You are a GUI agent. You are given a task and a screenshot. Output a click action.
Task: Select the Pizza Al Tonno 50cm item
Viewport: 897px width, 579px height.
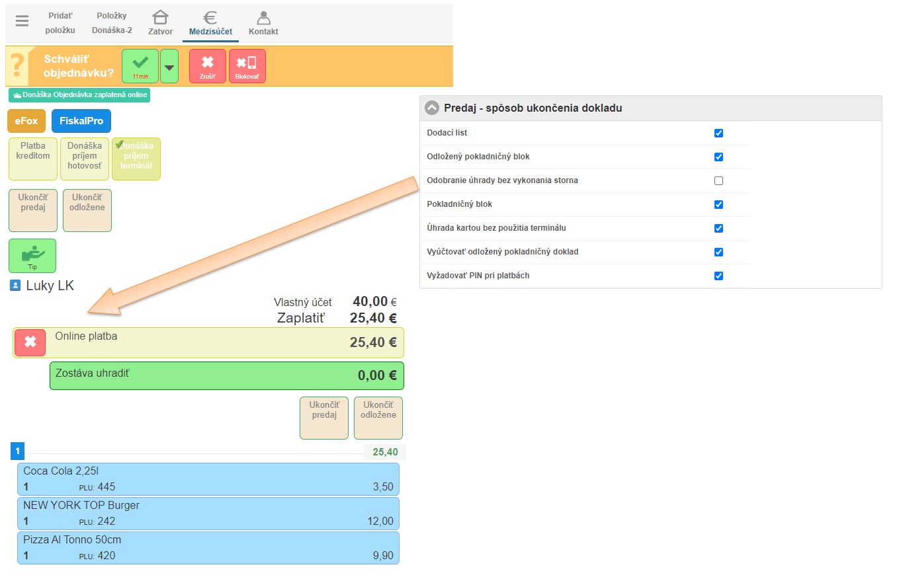208,547
